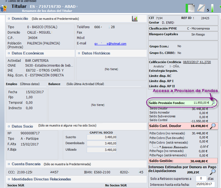Image resolution: width=221 pixels, height=188 pixels.
Task: Open Saldo Provisión Fondos magnifier
Action: point(213,103)
